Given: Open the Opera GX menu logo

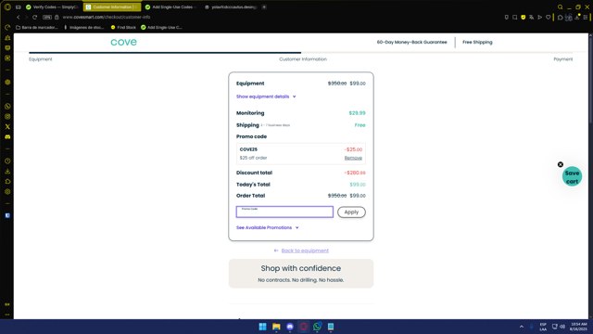Looking at the screenshot, I should point(7,6).
